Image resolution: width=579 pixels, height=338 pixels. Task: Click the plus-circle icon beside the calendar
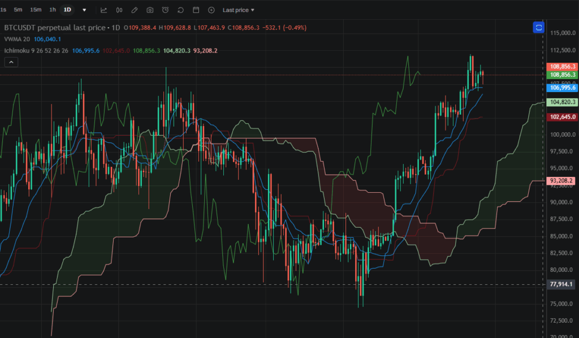click(211, 10)
